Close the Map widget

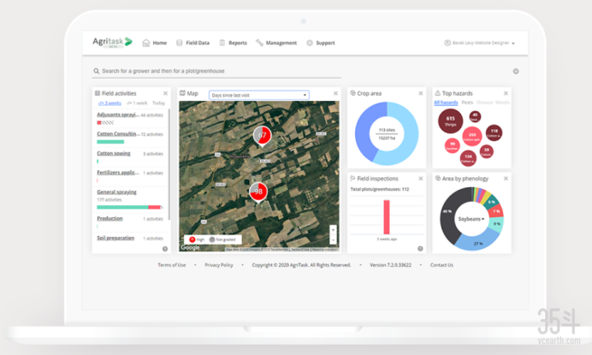[335, 93]
